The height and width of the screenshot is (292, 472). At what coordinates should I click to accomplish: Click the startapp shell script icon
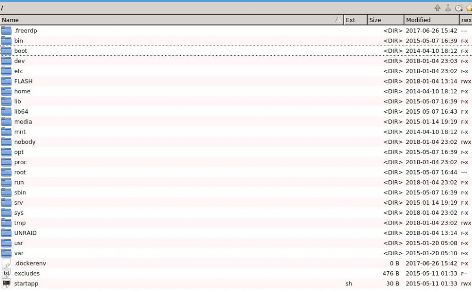point(6,284)
